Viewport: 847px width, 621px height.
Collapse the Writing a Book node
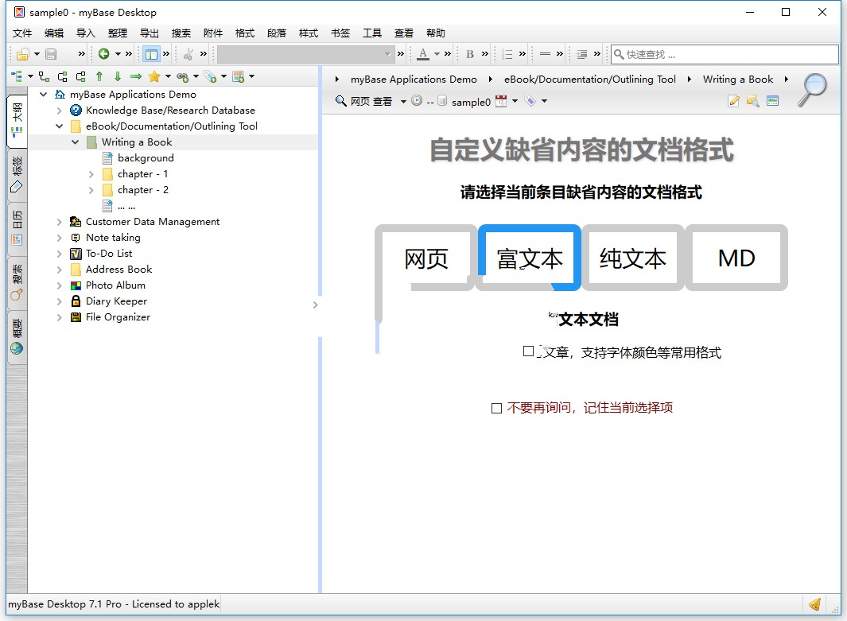coord(75,142)
